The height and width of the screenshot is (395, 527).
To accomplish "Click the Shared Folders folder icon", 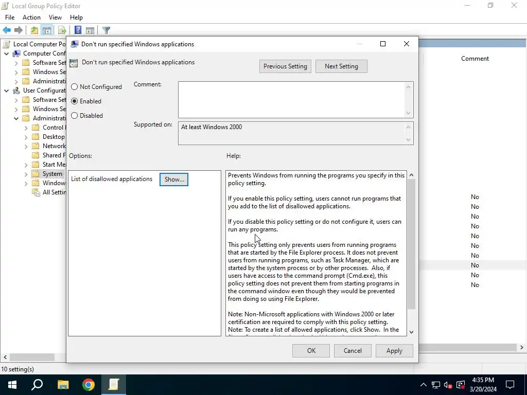I will click(x=36, y=155).
